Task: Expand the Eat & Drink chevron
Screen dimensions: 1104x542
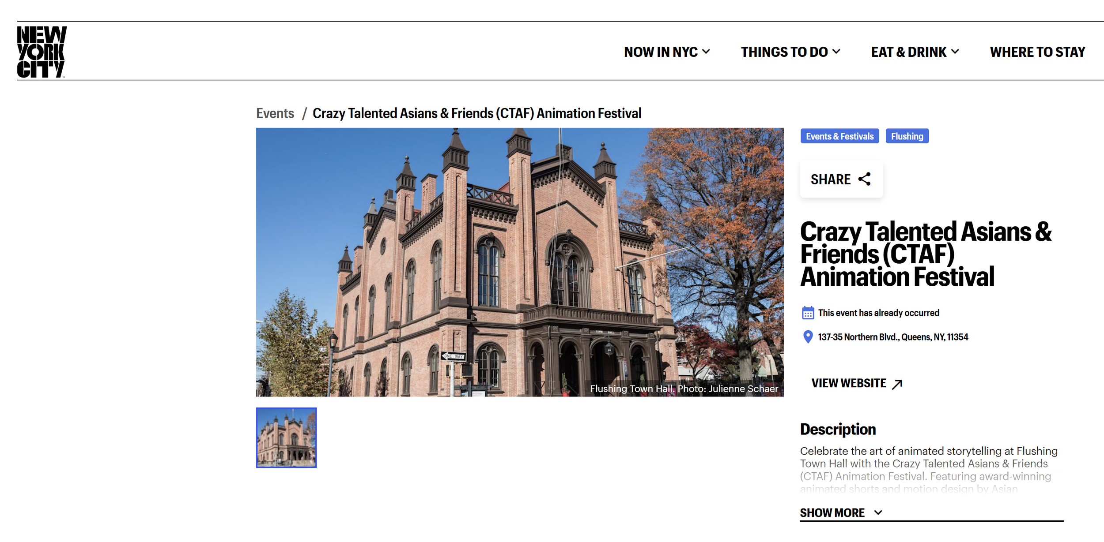Action: click(x=955, y=52)
